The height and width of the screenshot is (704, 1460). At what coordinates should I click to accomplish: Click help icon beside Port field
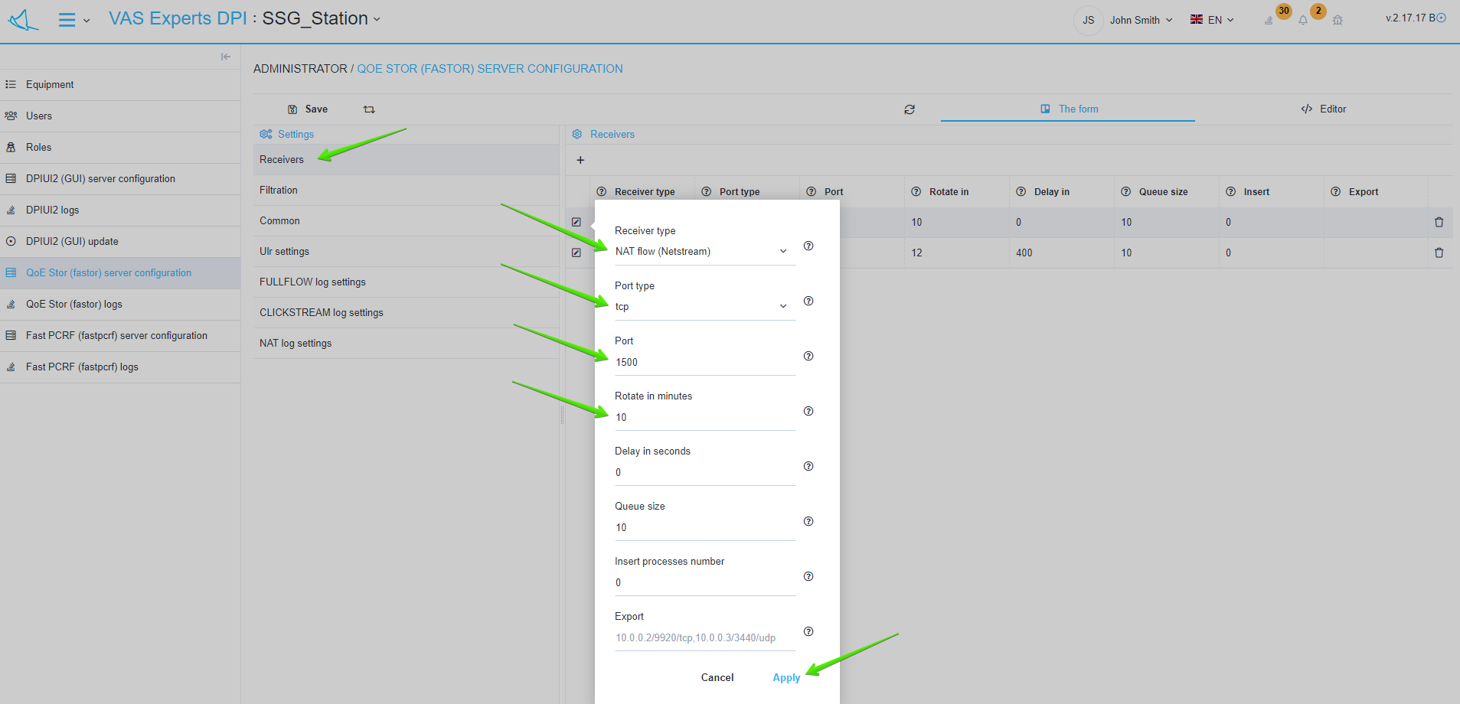[808, 356]
